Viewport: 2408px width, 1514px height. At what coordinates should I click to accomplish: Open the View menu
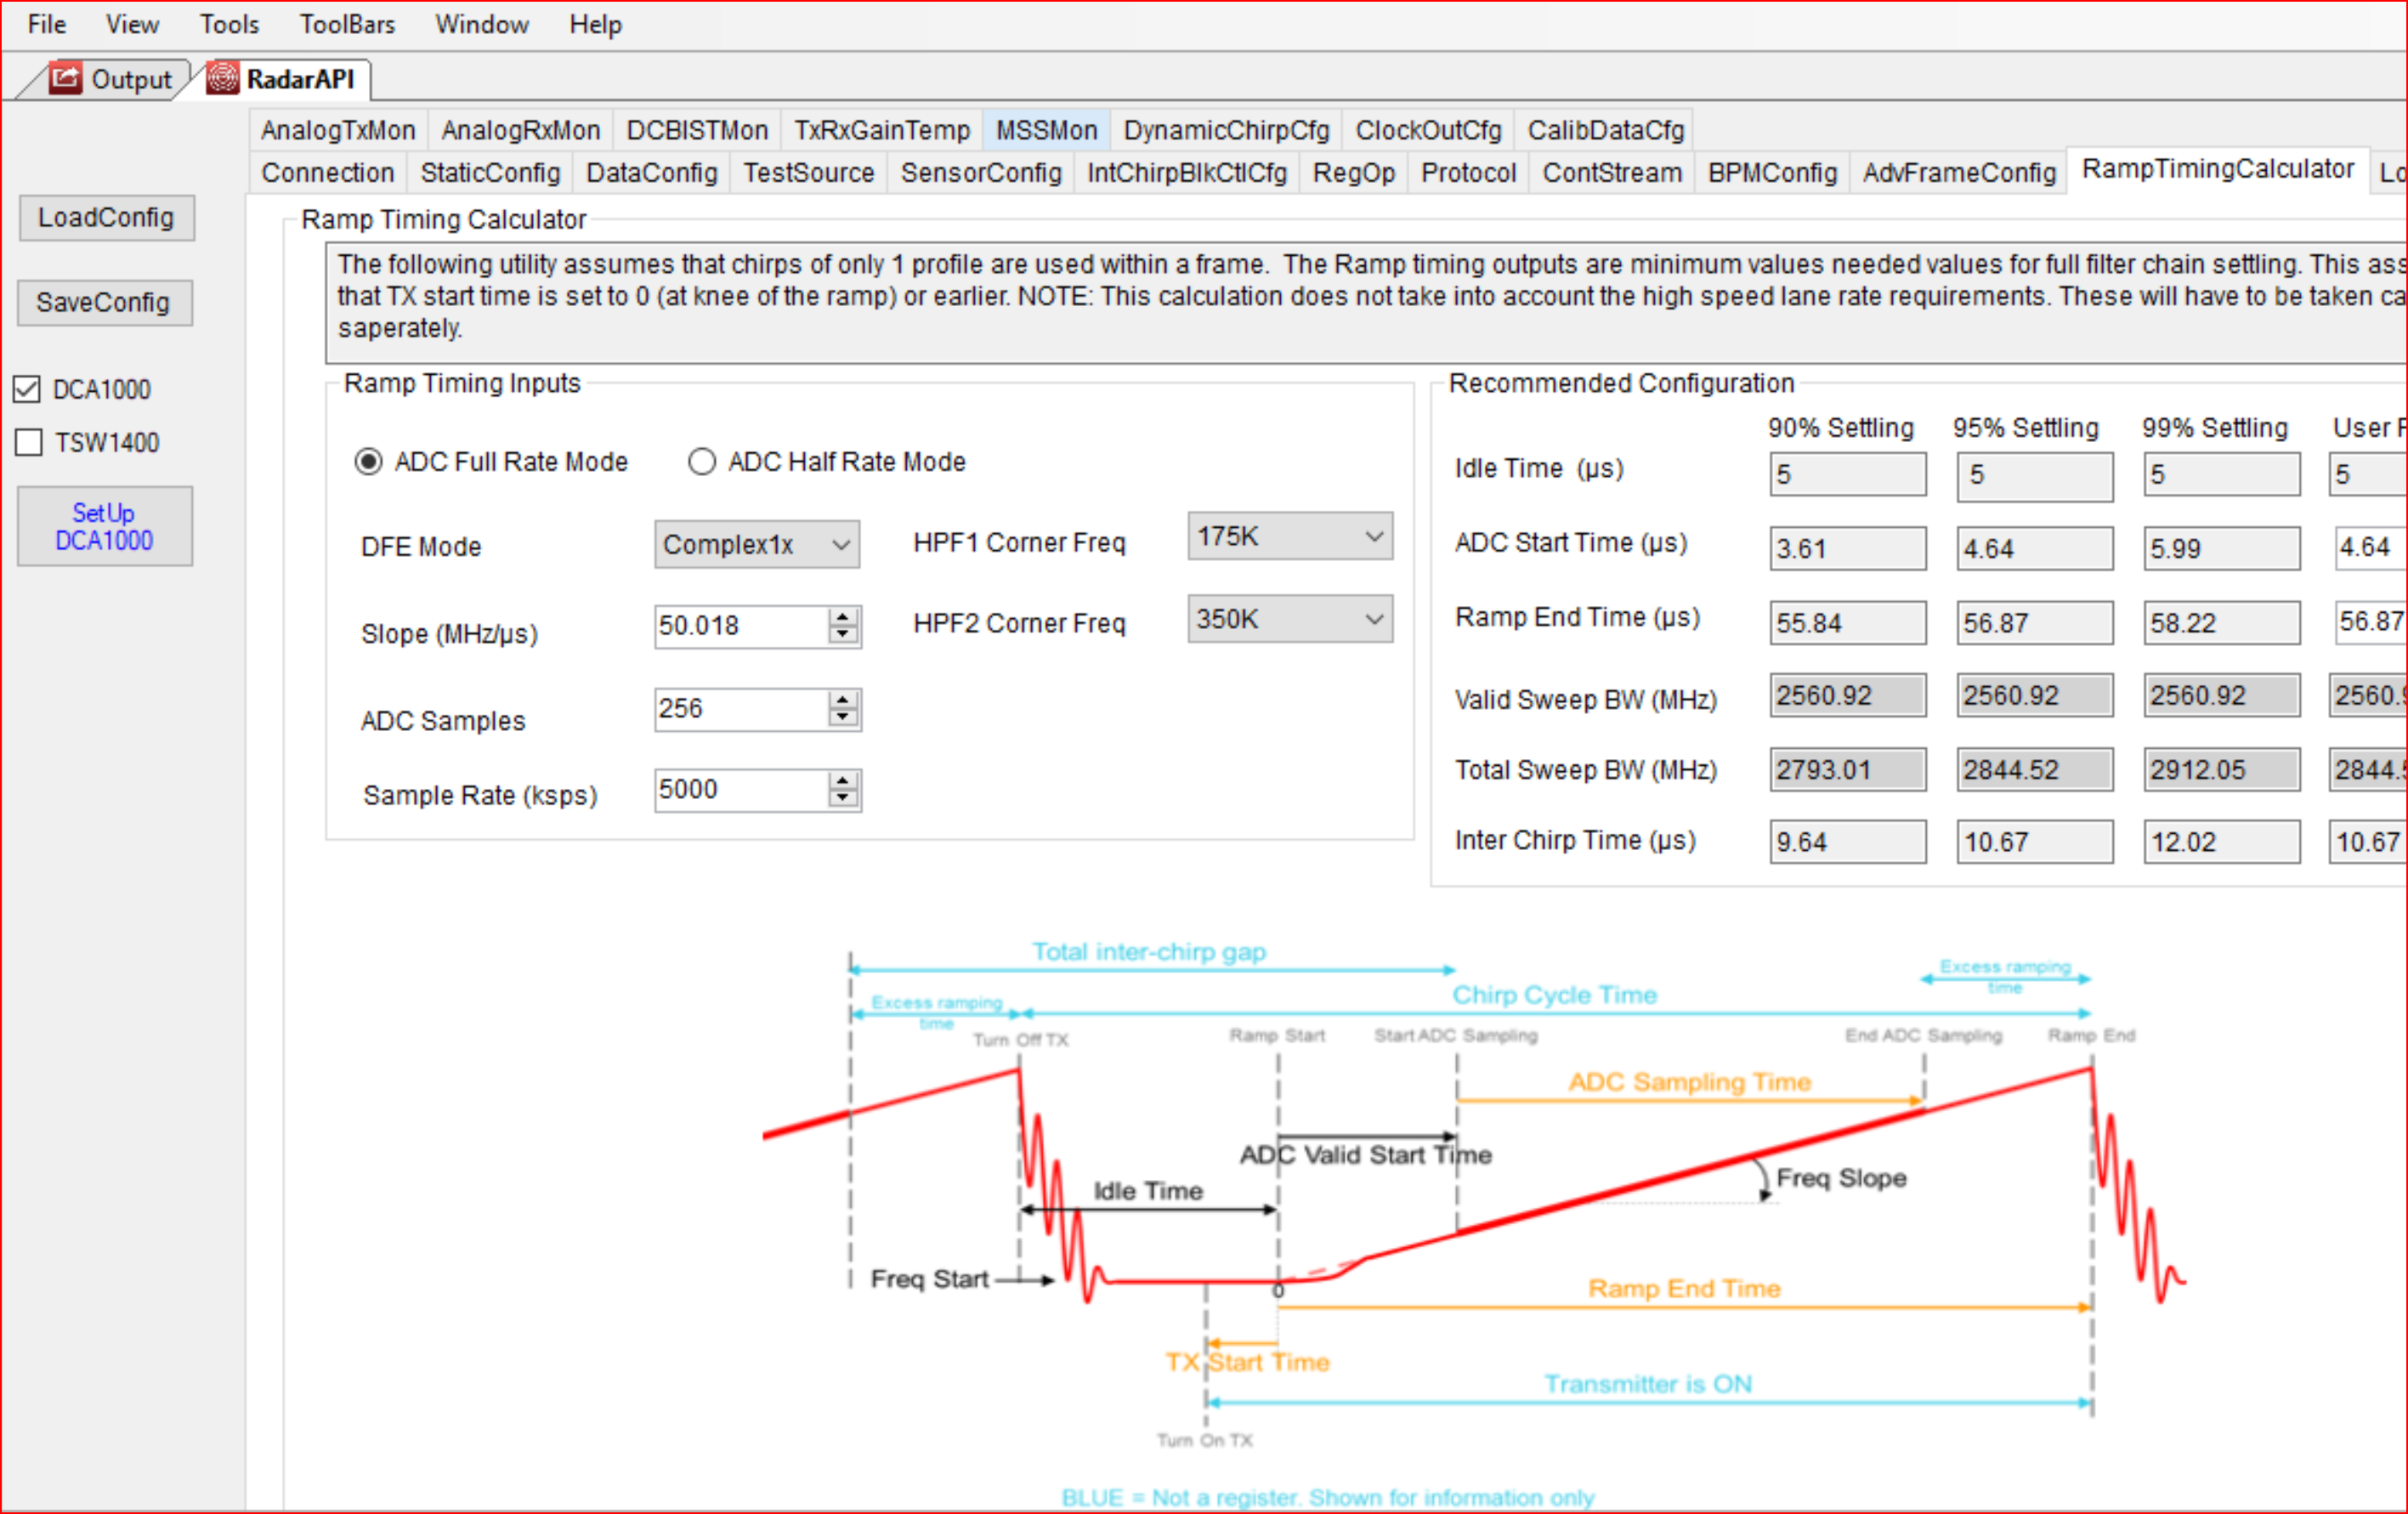132,24
